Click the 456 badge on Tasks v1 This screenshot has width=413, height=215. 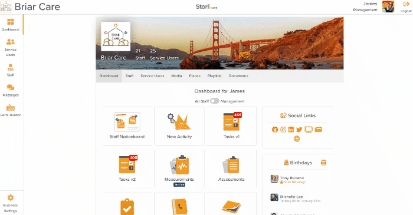(x=238, y=115)
